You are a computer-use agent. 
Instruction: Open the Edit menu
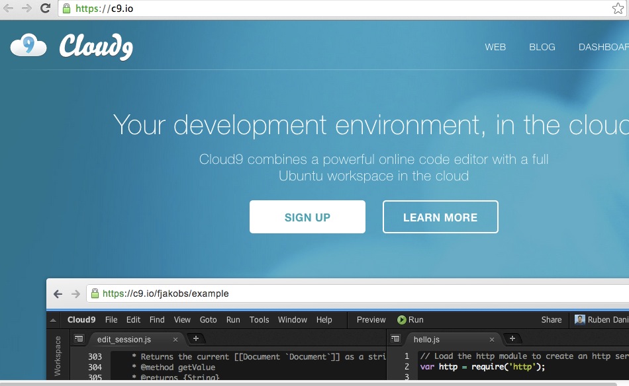tap(133, 319)
